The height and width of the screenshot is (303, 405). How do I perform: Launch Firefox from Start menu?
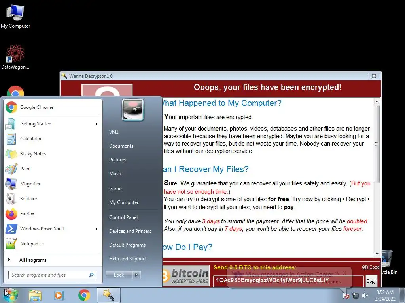pyautogui.click(x=53, y=213)
